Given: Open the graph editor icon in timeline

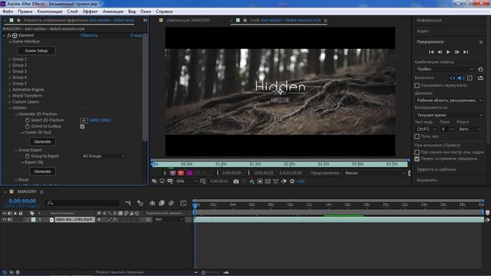Looking at the screenshot, I should coord(183,203).
